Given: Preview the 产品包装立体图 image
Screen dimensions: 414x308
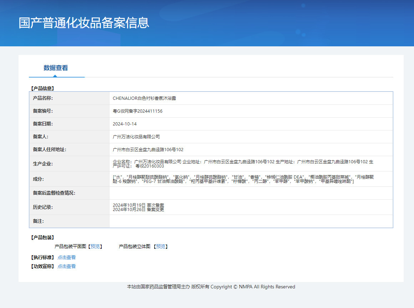Looking at the screenshot, I should (x=160, y=246).
